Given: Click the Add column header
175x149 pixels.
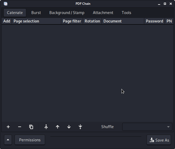Looking at the screenshot, I should click(7, 21).
